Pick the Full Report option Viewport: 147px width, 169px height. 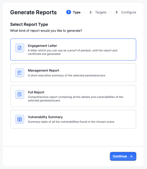tap(73, 96)
